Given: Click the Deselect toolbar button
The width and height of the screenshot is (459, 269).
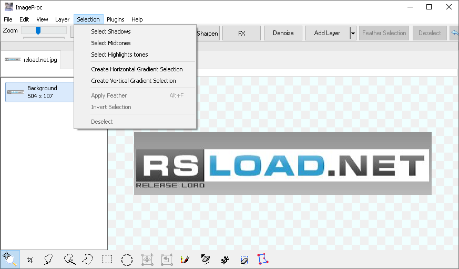Looking at the screenshot, I should (430, 33).
